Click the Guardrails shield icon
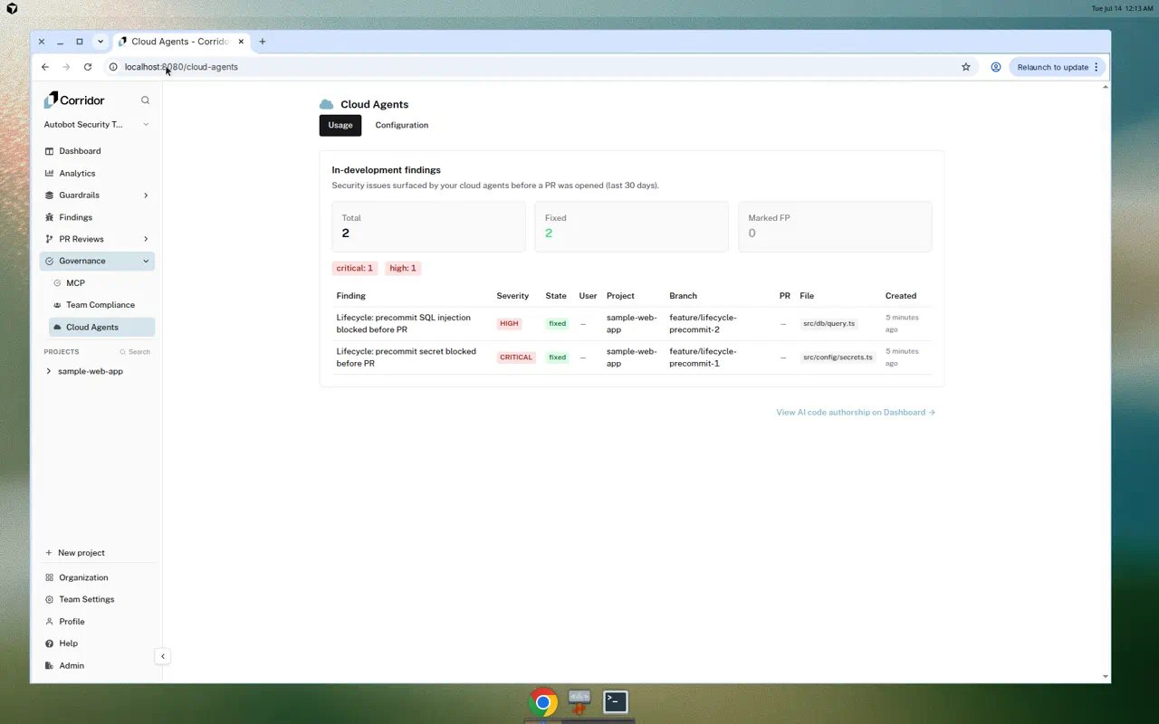This screenshot has width=1159, height=724. point(49,195)
